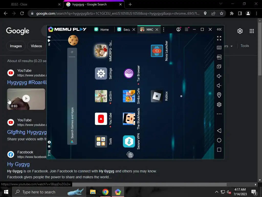Open Hy Gygyg Facebook result
The image size is (262, 197).
pyautogui.click(x=18, y=164)
